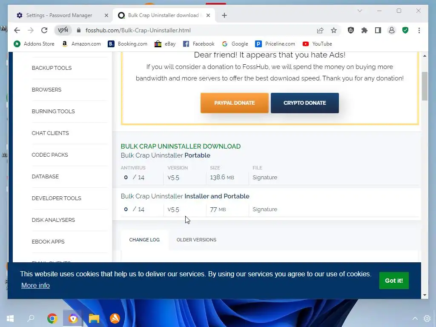Launch Chrome from the taskbar

52,318
